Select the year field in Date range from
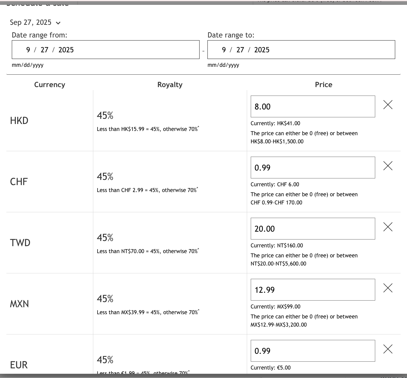Viewport: 407px width, 378px height. (66, 50)
